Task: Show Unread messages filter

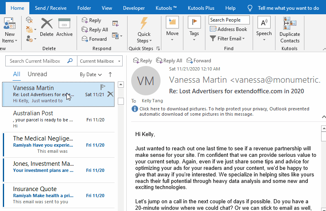Action: pos(37,74)
